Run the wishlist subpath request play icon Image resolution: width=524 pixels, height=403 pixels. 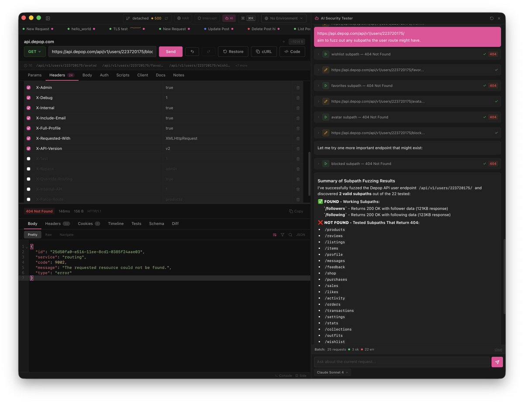point(325,54)
